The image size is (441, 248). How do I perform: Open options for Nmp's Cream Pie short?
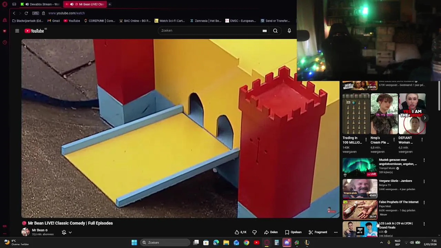coord(394,139)
